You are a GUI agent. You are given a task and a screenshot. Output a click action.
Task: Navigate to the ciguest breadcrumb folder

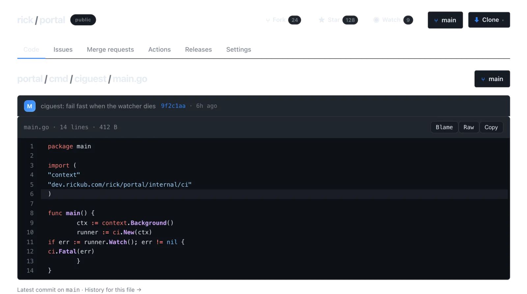click(x=90, y=79)
